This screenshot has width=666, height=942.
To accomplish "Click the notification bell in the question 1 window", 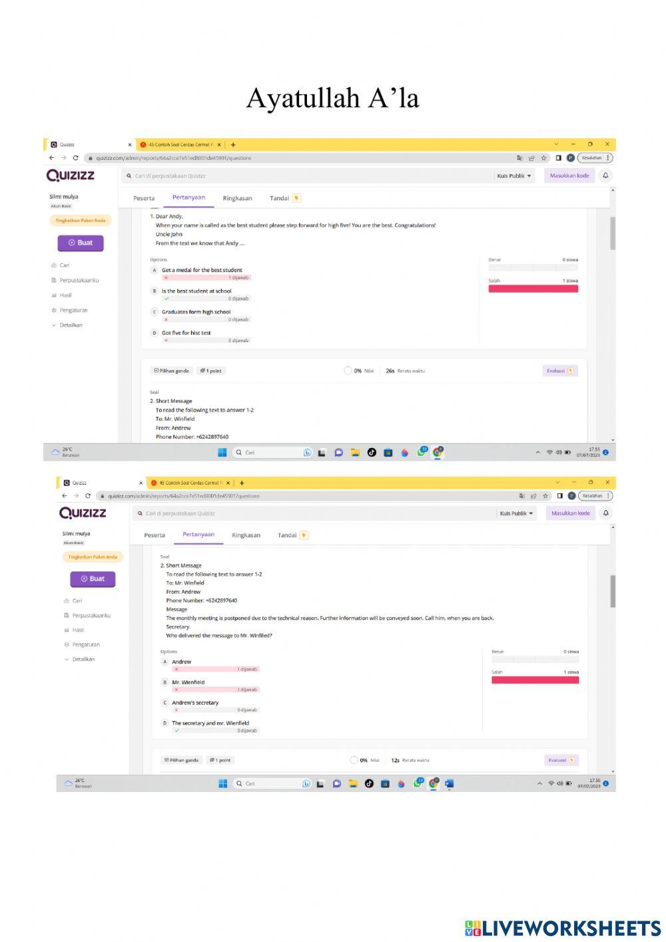I will tap(605, 176).
